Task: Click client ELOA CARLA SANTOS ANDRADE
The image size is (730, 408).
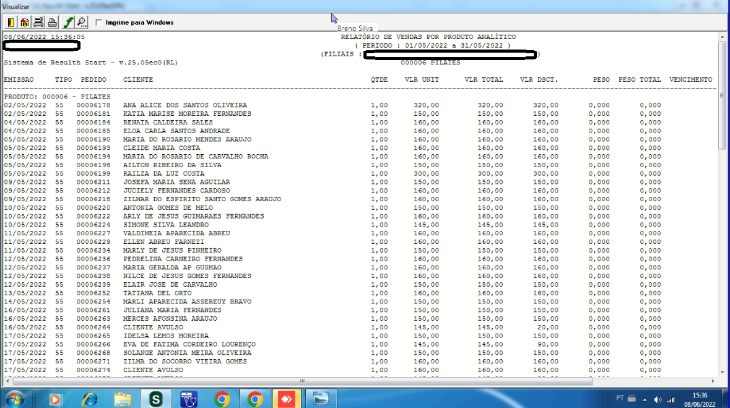Action: 176,131
